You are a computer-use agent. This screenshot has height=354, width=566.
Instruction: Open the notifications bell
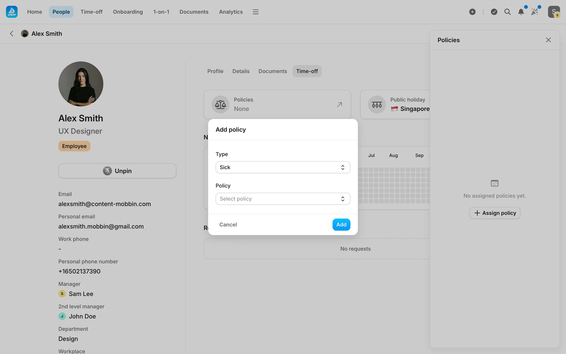point(521,12)
